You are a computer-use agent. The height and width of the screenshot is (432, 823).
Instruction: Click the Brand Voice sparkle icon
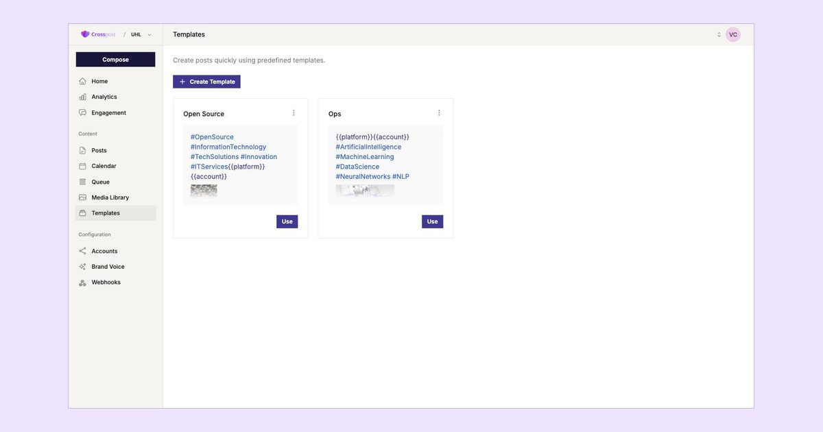[82, 267]
